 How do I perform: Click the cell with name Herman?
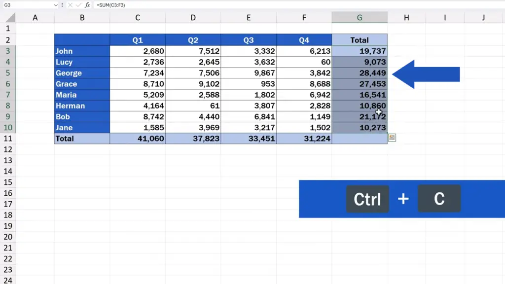pyautogui.click(x=82, y=106)
